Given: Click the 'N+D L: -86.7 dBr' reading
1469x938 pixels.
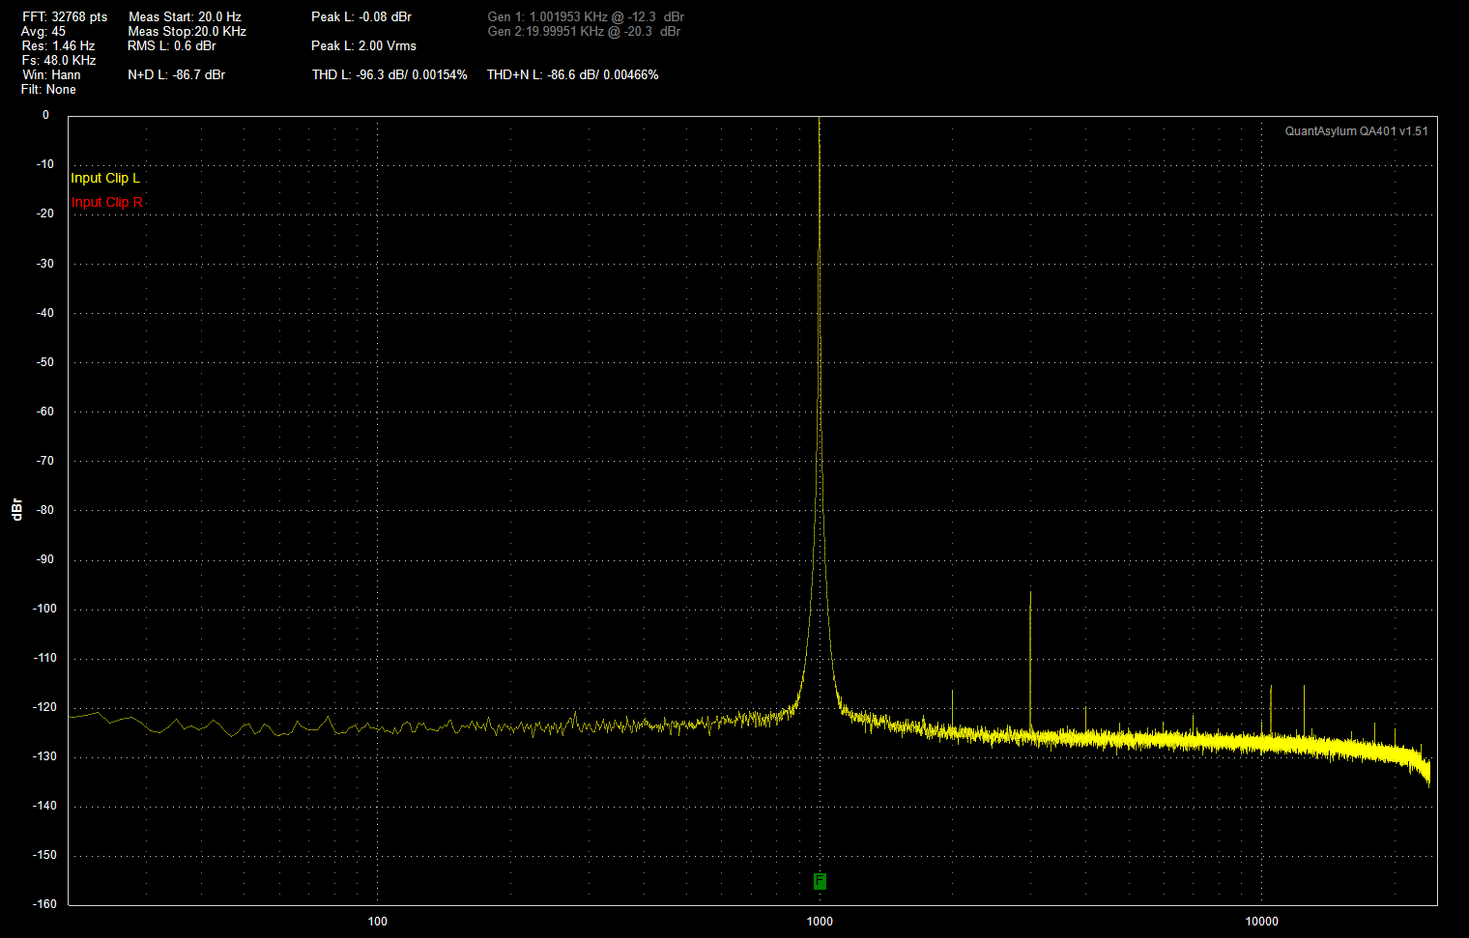Looking at the screenshot, I should pyautogui.click(x=176, y=74).
